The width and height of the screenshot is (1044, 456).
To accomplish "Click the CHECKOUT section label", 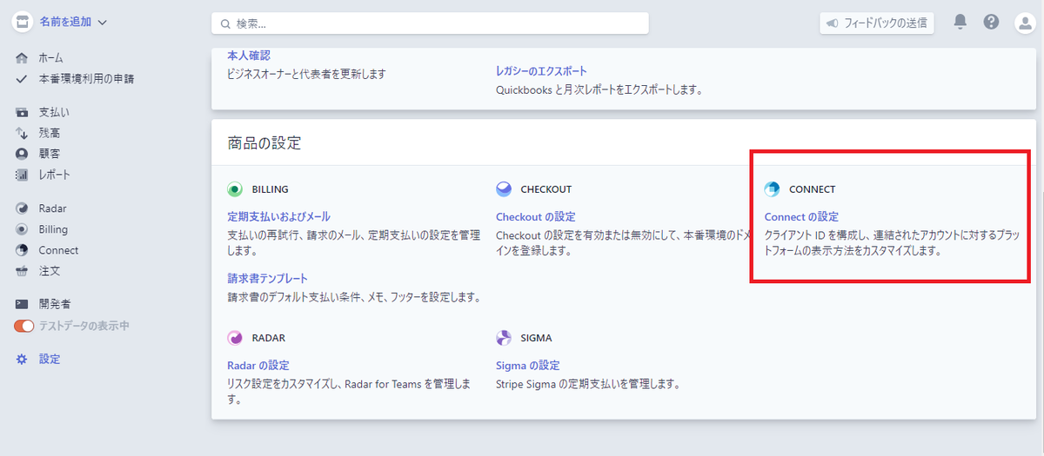I will [546, 189].
